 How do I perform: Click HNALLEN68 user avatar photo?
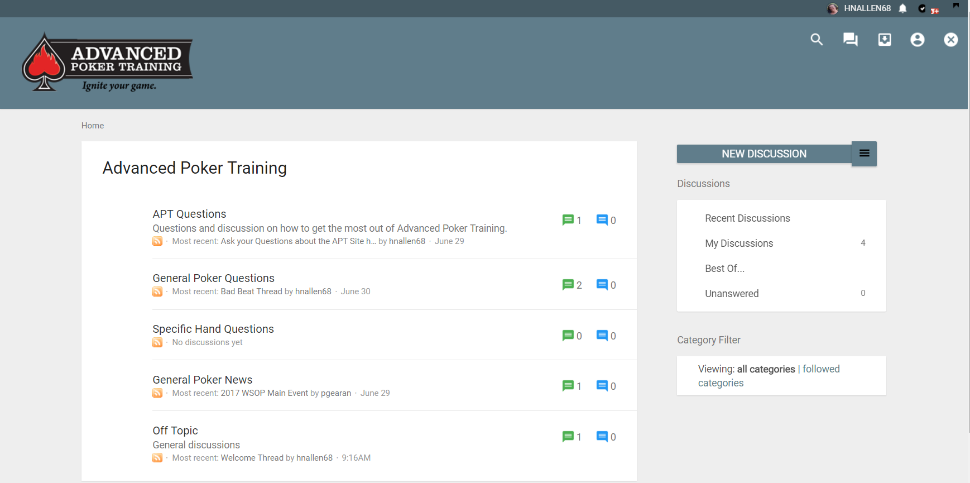click(833, 8)
